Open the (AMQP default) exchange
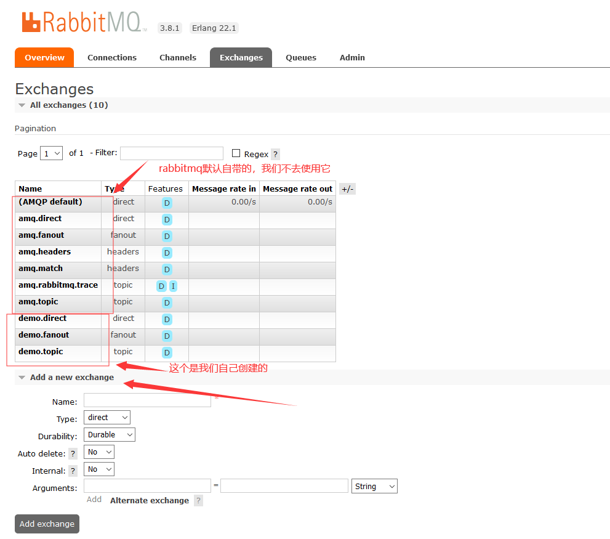 point(50,201)
